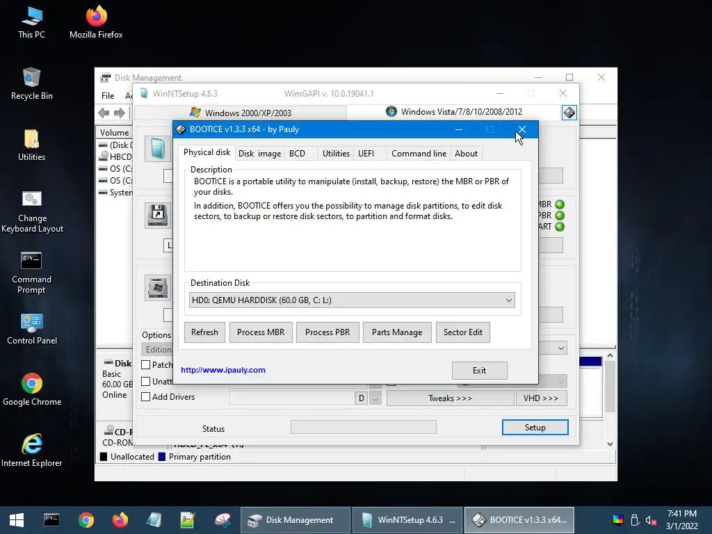This screenshot has width=712, height=534.
Task: Toggle the Patch checkbox in WinNTSetup
Action: (146, 364)
